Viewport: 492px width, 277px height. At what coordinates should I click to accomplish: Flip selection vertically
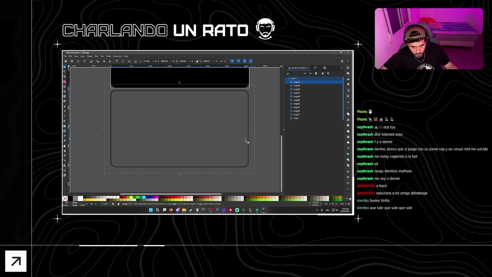point(110,61)
